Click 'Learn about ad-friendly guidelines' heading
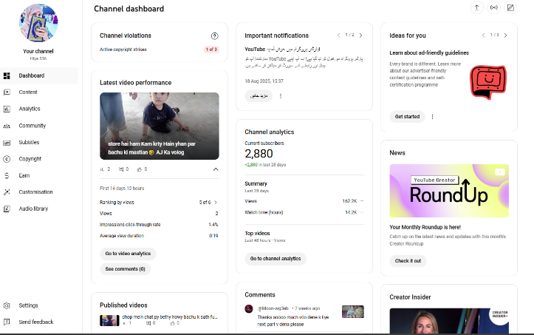534x335 pixels. pos(429,53)
